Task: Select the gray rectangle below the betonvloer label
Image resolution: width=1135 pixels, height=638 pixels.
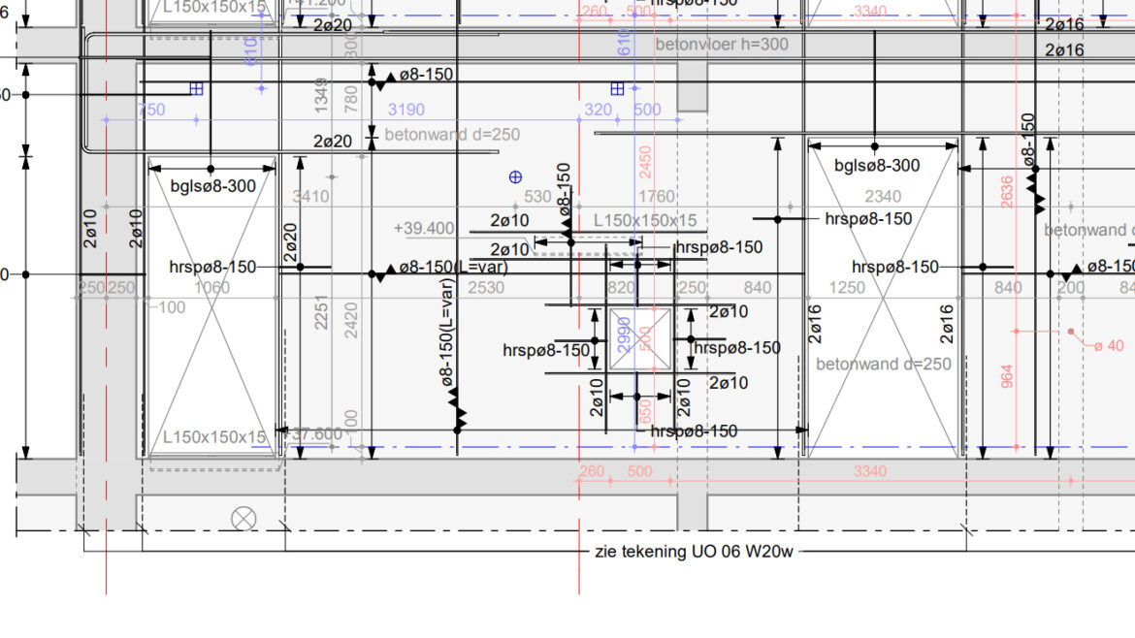Action: point(692,86)
